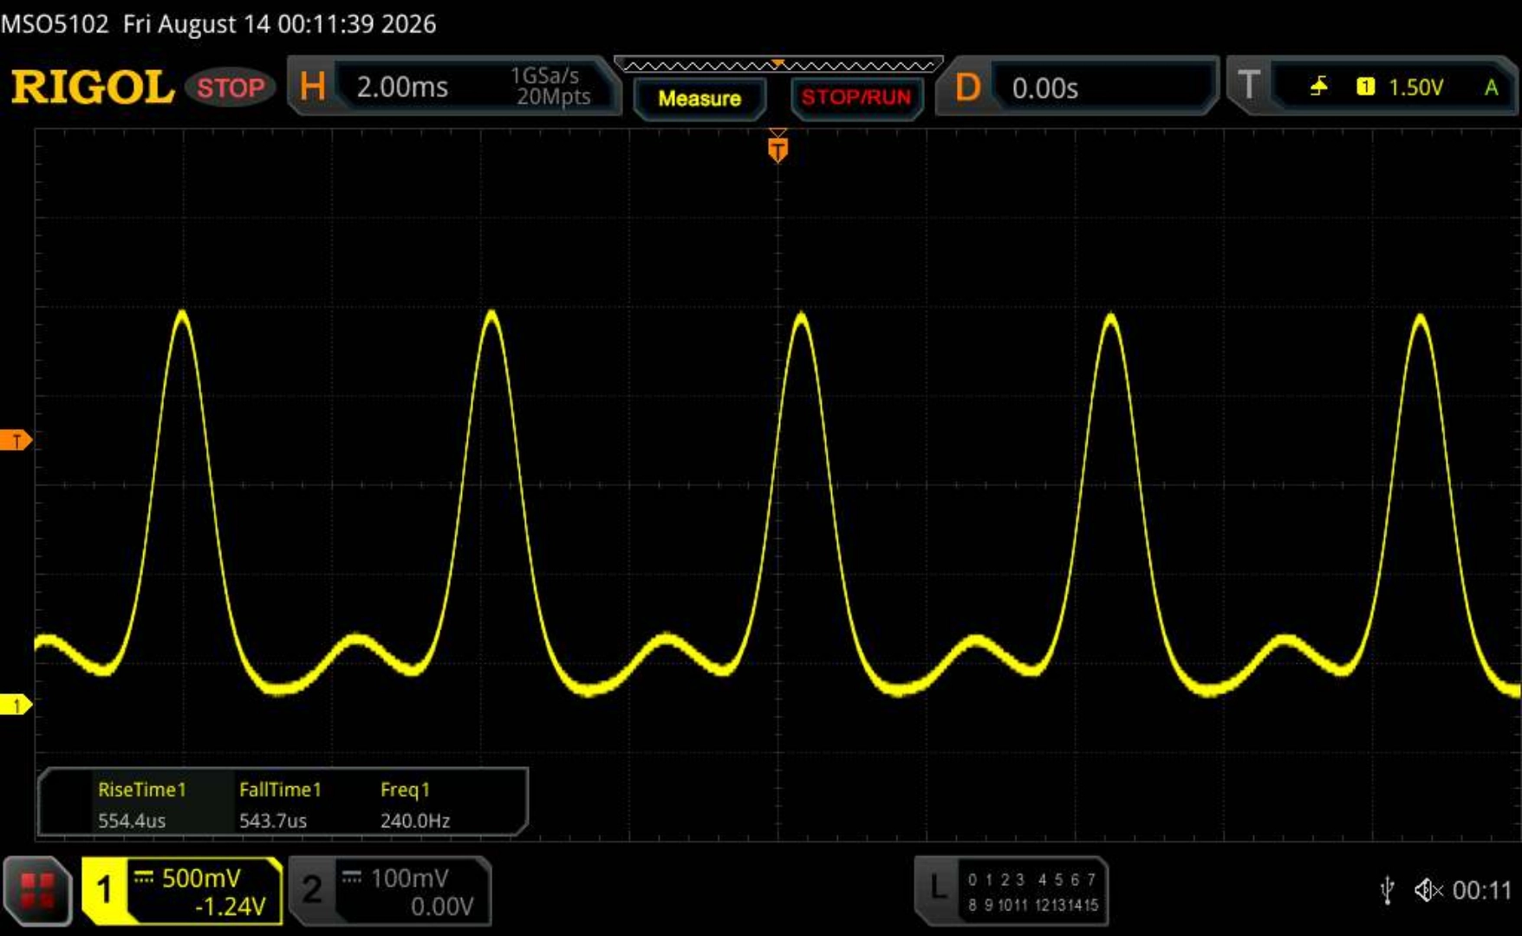Select the 0.00s delay value
Screen dimensions: 1522x936
(x=1045, y=88)
